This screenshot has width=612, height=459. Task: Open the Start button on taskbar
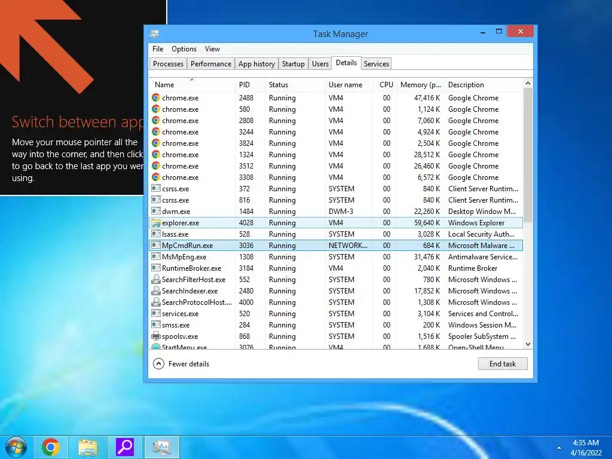tap(16, 447)
